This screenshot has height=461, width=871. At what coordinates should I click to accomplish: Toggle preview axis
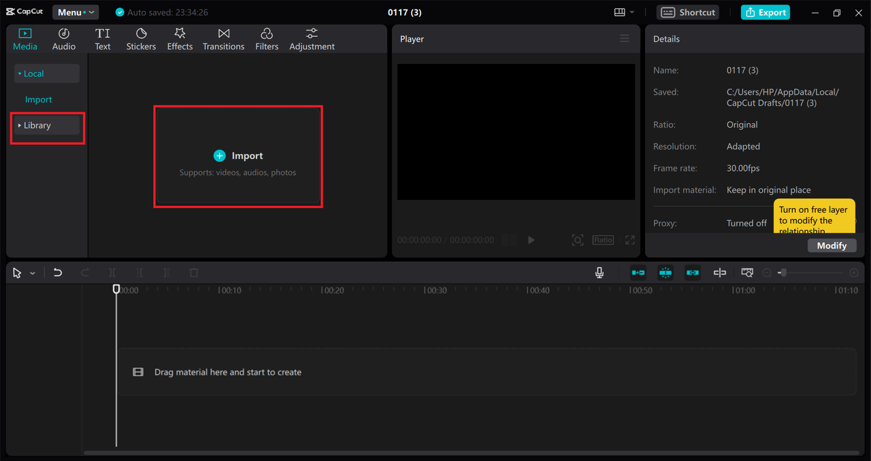(720, 273)
